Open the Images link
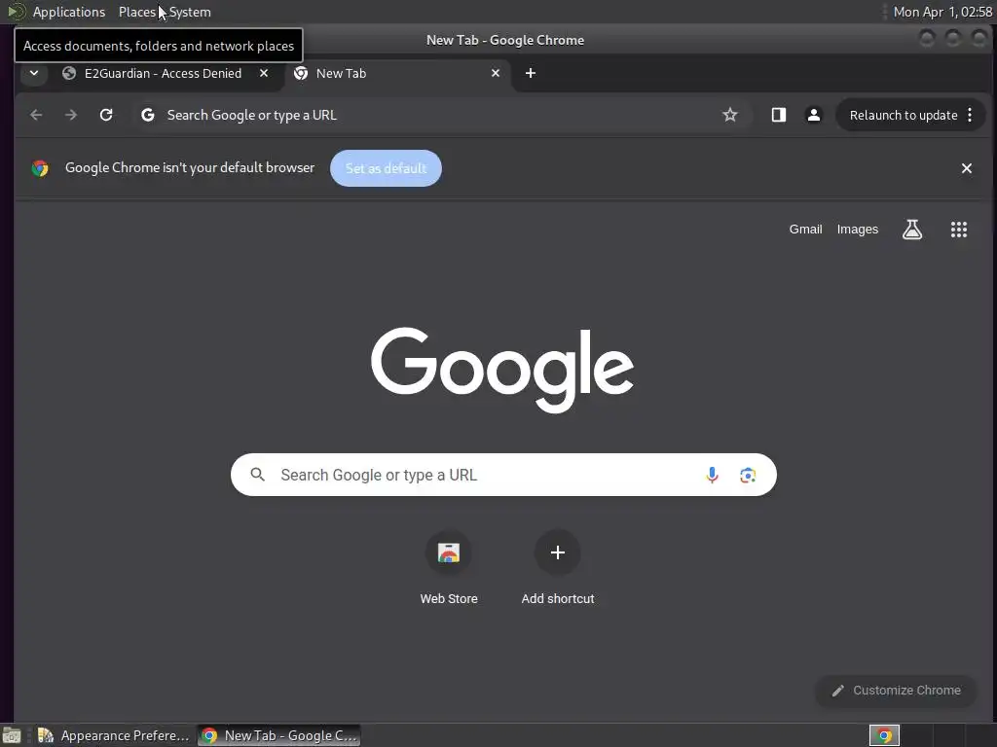This screenshot has height=747, width=997. tap(857, 230)
